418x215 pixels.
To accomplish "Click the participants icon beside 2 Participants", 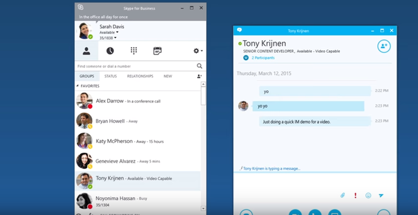I will tap(246, 57).
